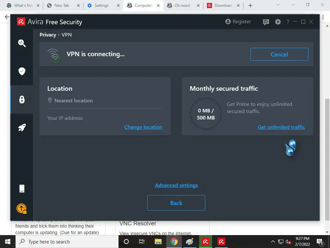Click the second Avira taskbar icon

click(221, 242)
